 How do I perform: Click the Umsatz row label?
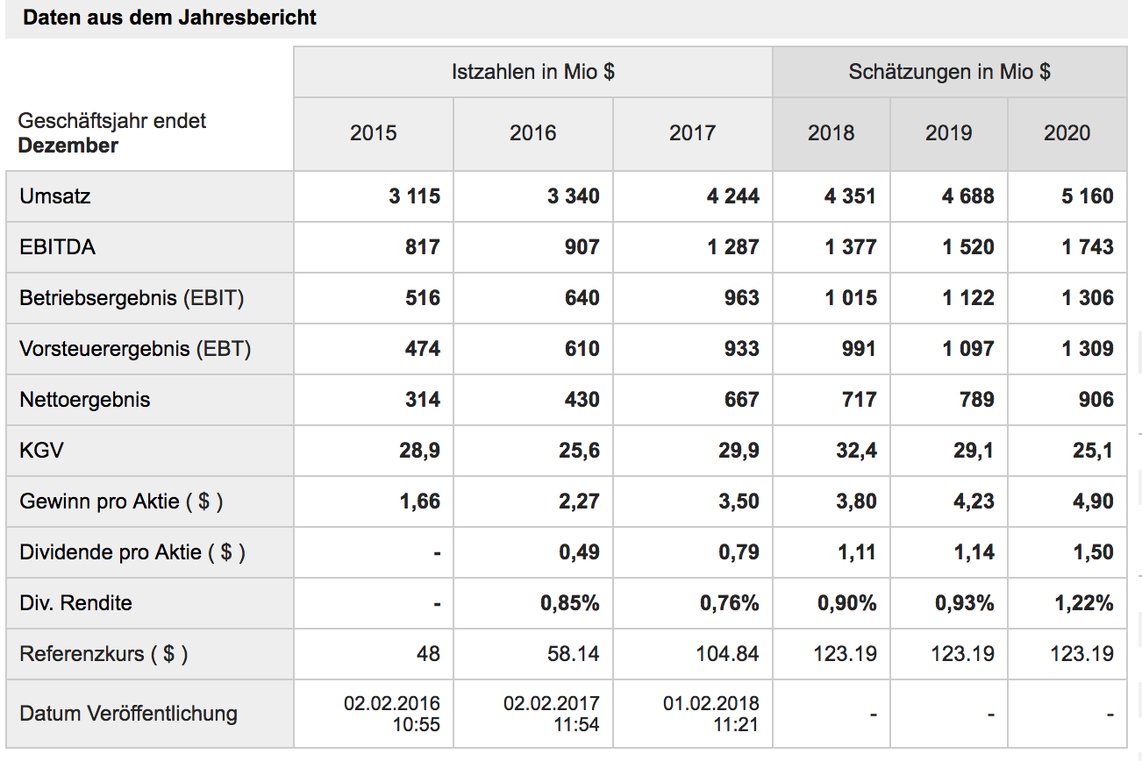[55, 196]
